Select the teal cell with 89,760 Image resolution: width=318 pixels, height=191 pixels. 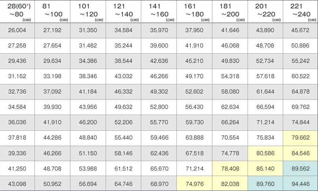[x=265, y=184]
